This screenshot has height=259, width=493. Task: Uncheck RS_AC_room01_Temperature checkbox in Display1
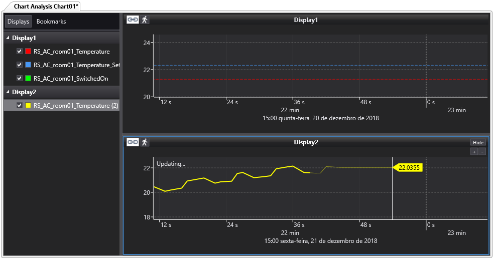[20, 51]
